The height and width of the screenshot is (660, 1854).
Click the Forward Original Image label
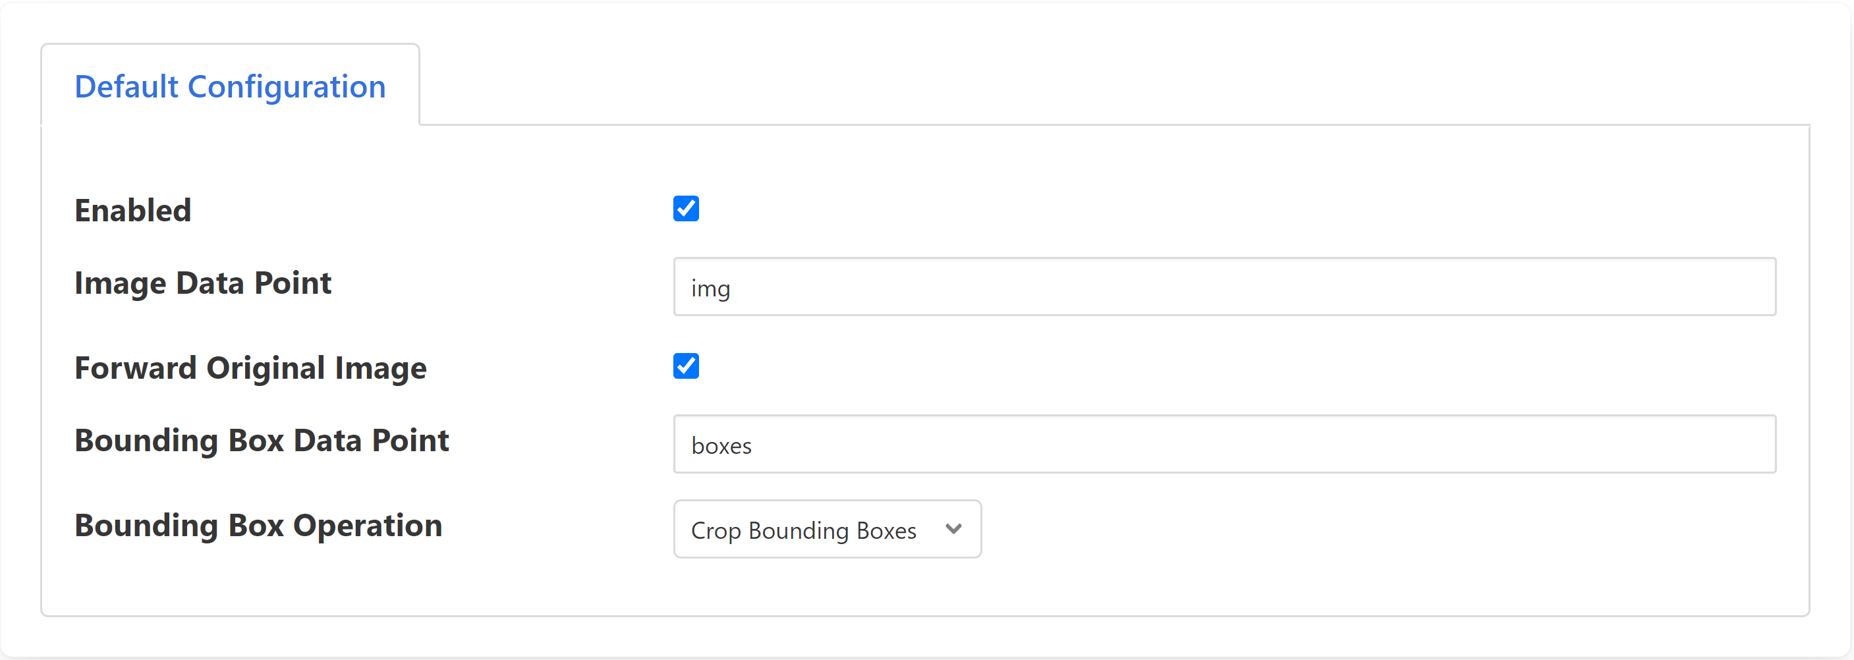250,368
